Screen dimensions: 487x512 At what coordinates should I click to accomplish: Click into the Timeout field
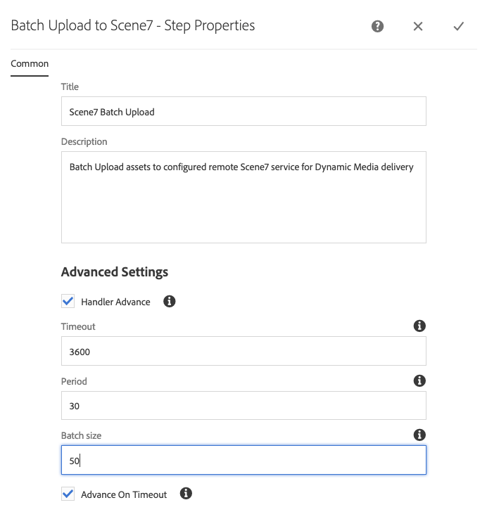click(x=243, y=351)
